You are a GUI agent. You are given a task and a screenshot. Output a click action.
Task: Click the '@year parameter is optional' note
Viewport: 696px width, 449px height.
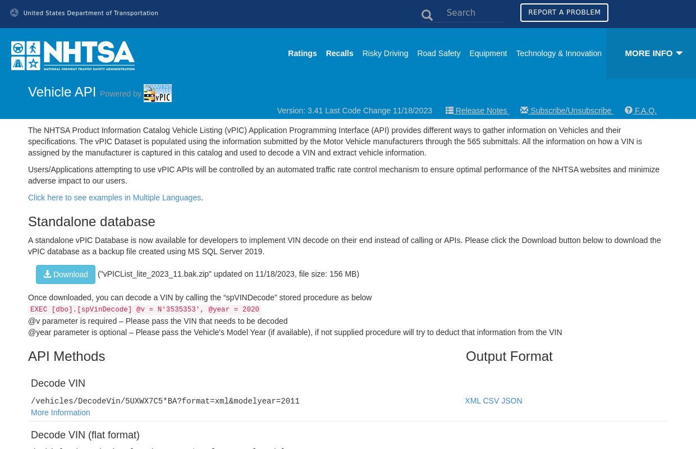pos(295,332)
